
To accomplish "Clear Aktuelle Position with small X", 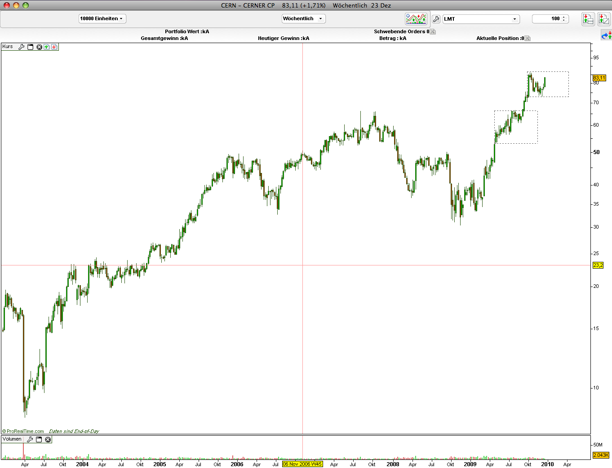I will [x=528, y=38].
